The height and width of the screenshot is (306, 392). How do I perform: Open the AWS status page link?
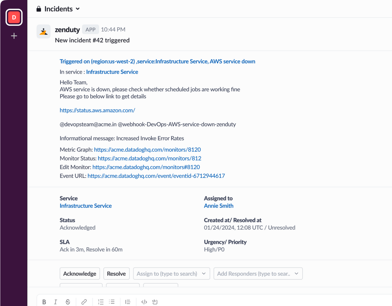[x=97, y=110]
